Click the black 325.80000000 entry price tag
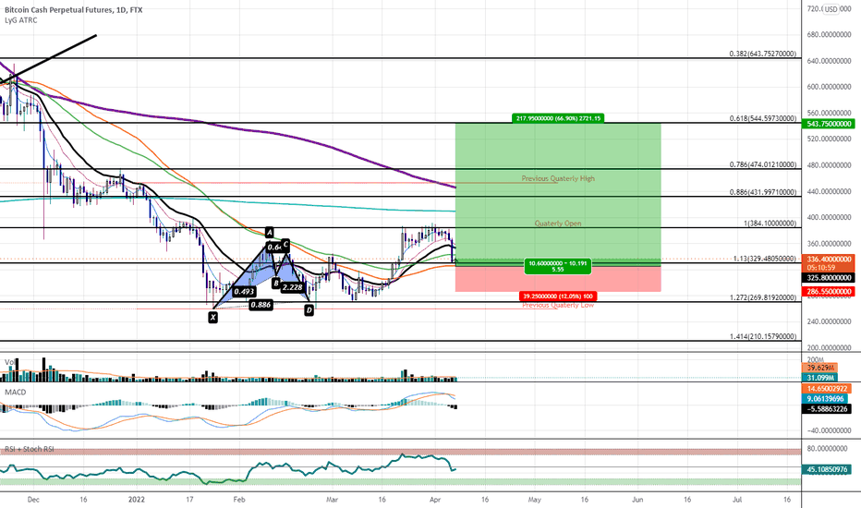Screen dimensions: 861x508 (830, 278)
